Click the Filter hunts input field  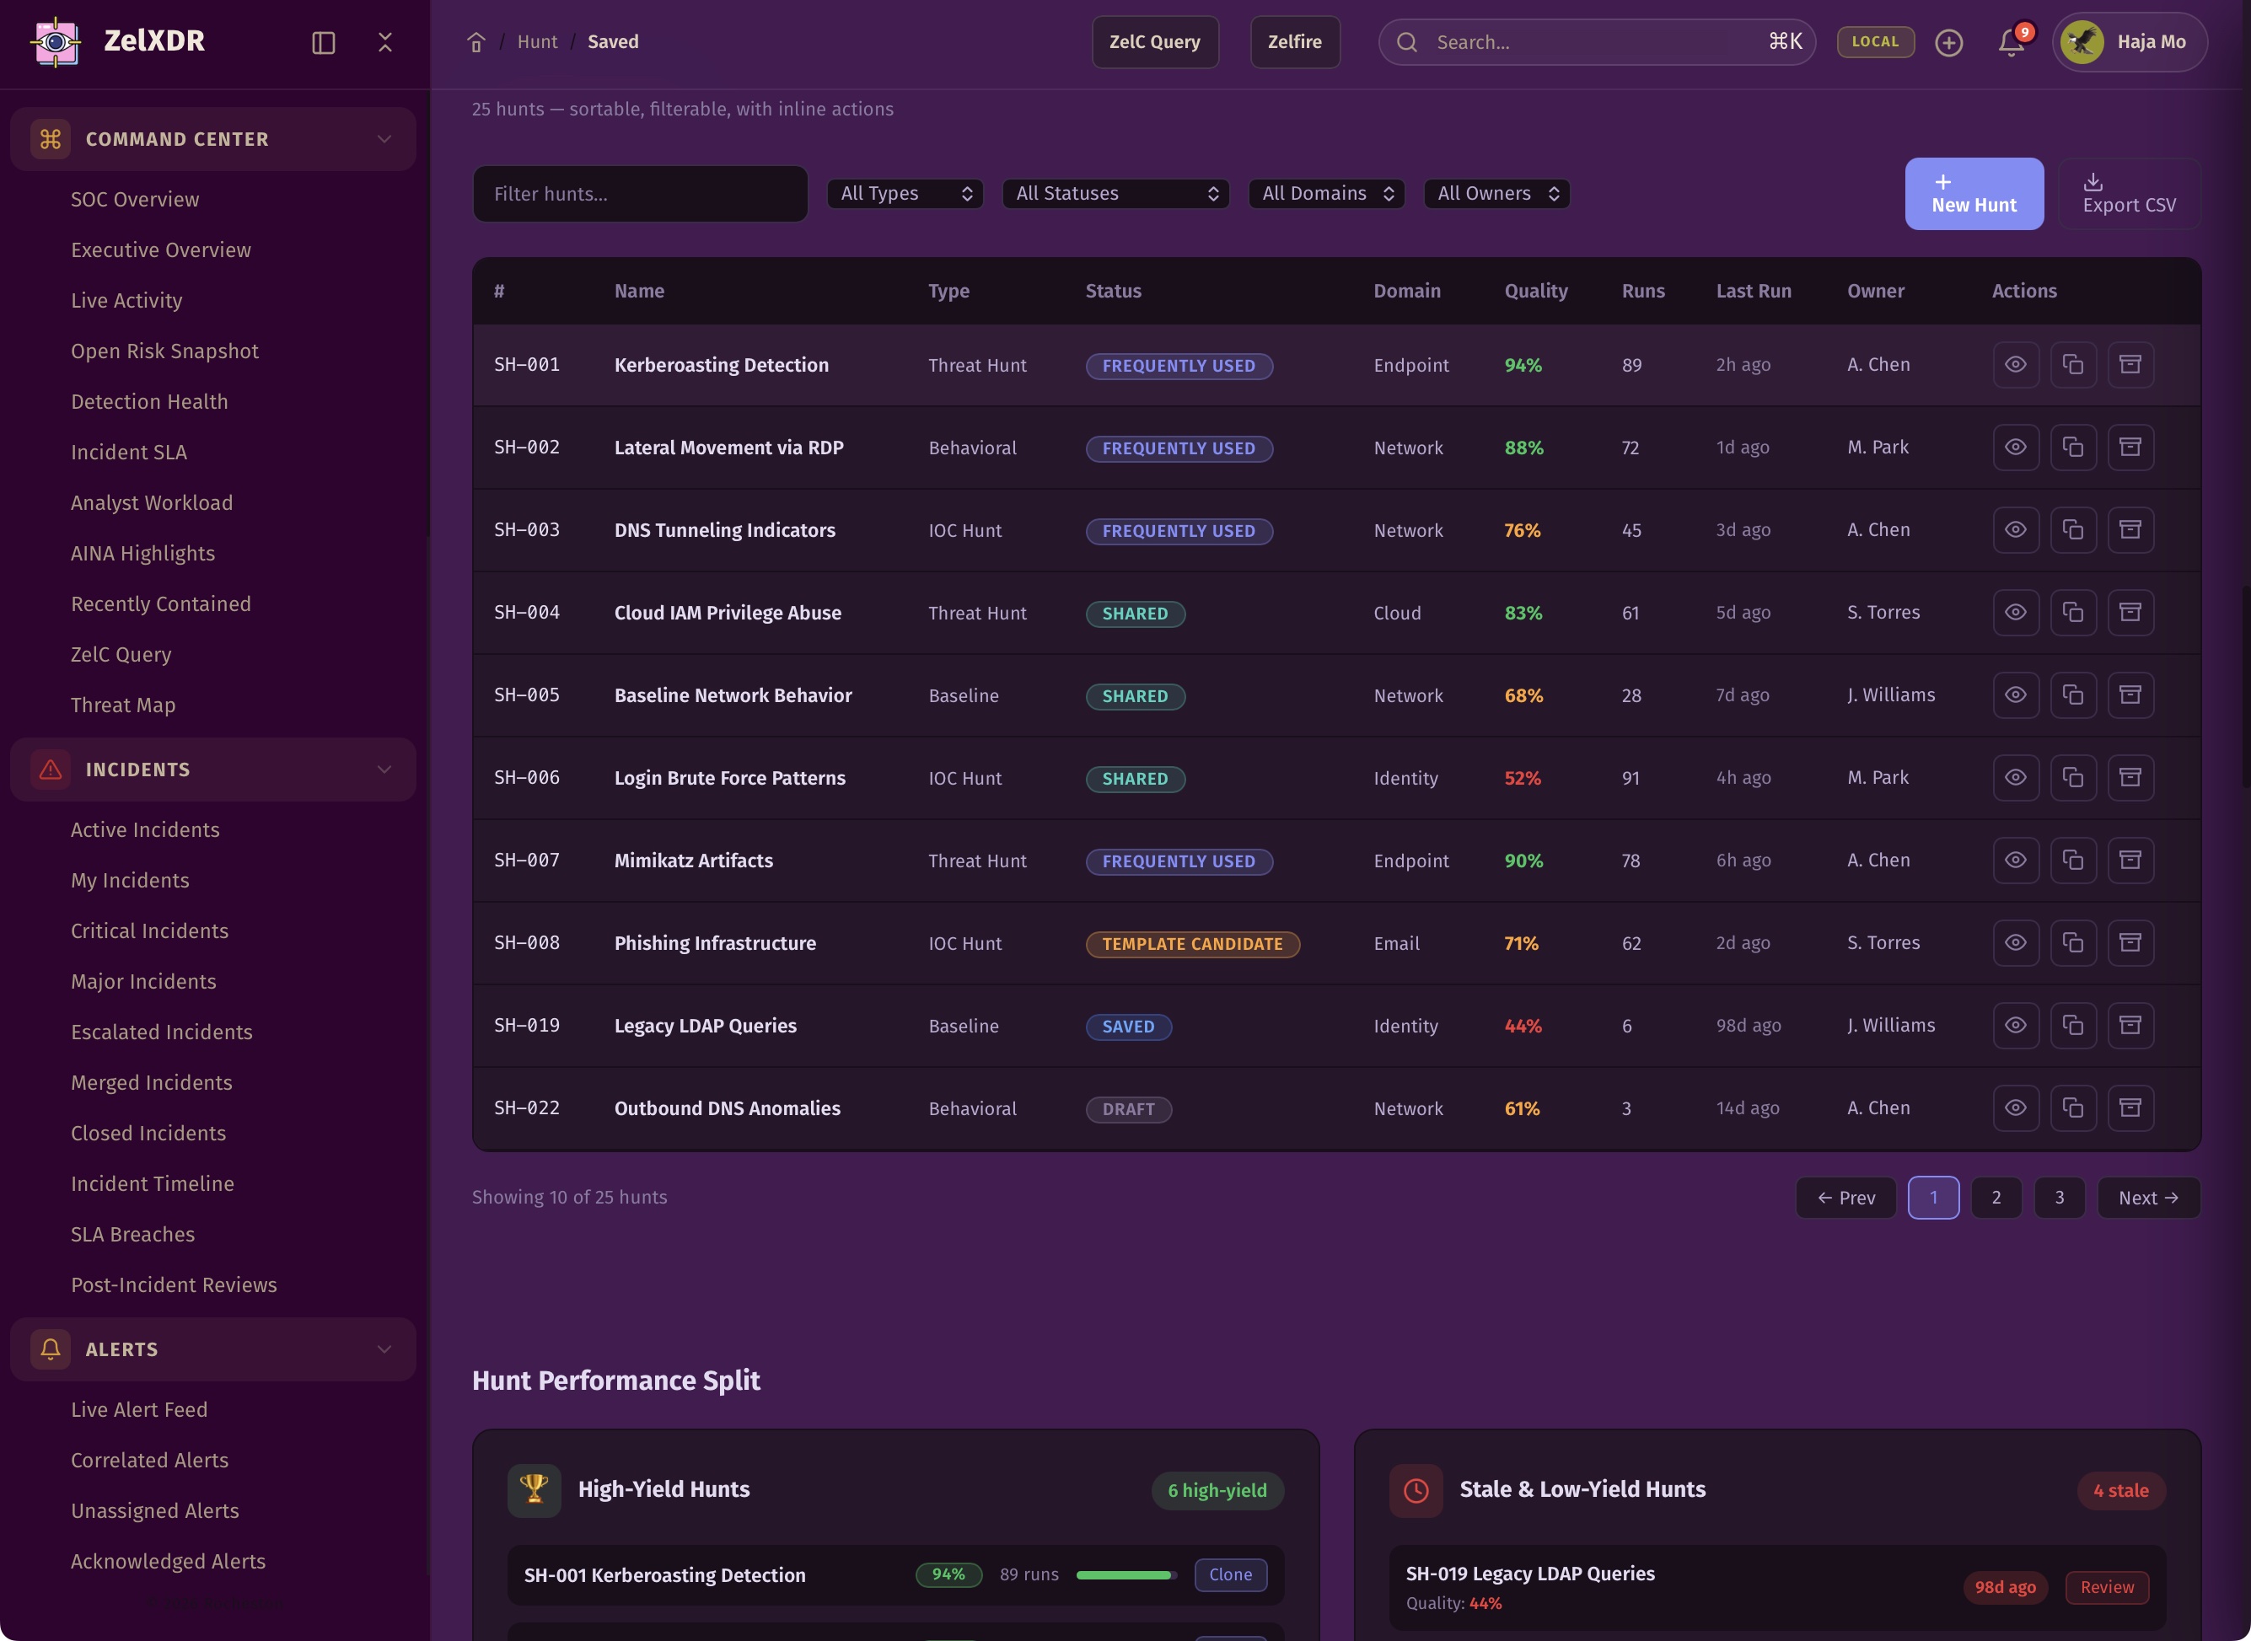[x=640, y=194]
